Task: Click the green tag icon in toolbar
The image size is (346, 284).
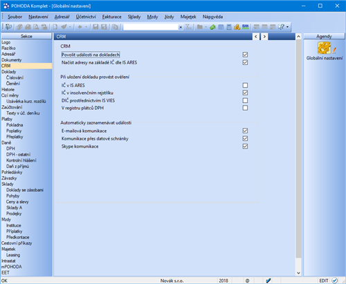Action: (212, 27)
